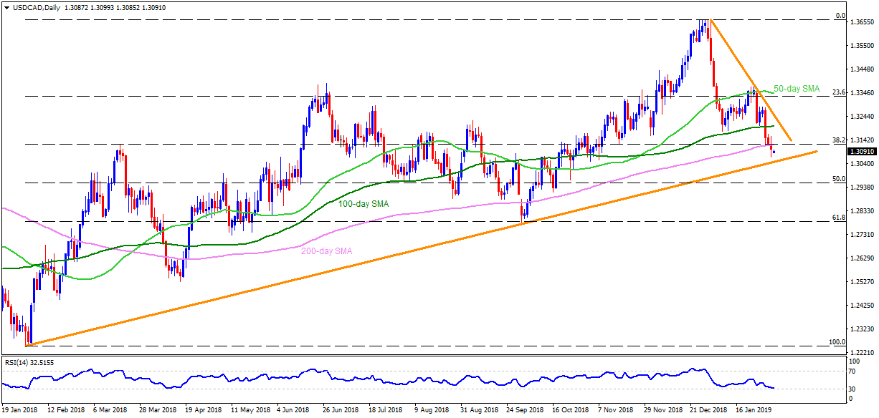The height and width of the screenshot is (418, 879).
Task: Click price axis value 1.35500
Action: pos(863,46)
